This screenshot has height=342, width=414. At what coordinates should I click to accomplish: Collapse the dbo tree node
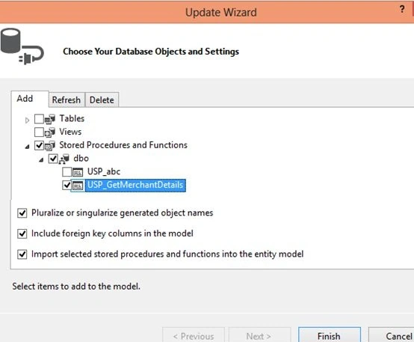41,159
